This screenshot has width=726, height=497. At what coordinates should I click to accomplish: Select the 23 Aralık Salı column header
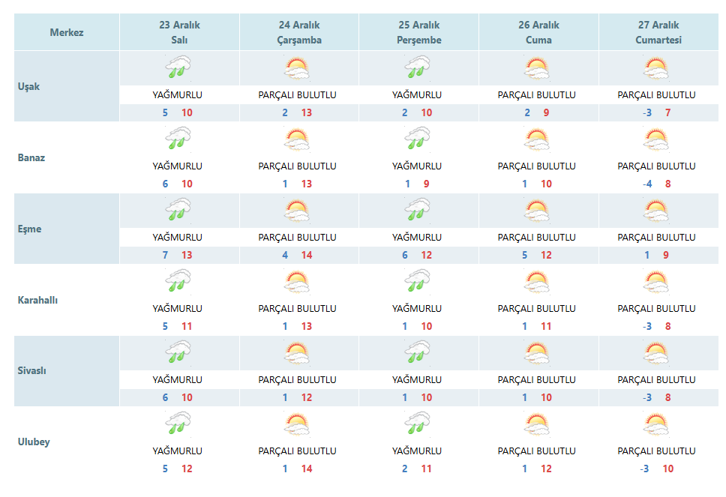click(180, 32)
